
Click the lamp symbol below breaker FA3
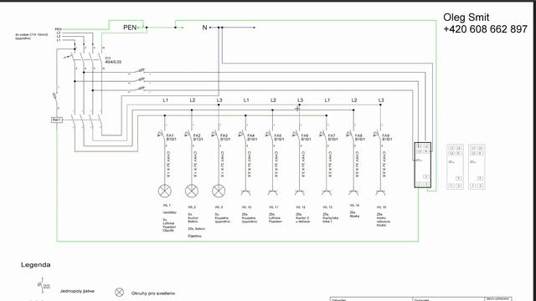[x=219, y=191]
